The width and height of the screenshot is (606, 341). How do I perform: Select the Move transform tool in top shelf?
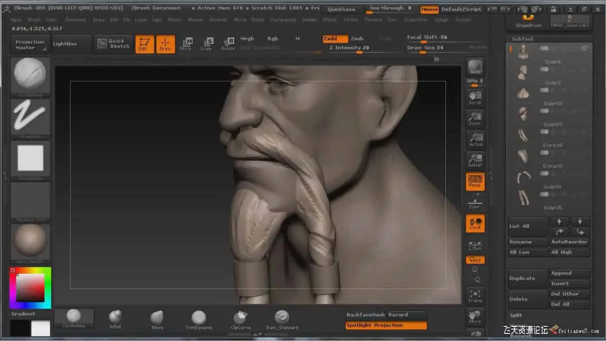point(185,44)
